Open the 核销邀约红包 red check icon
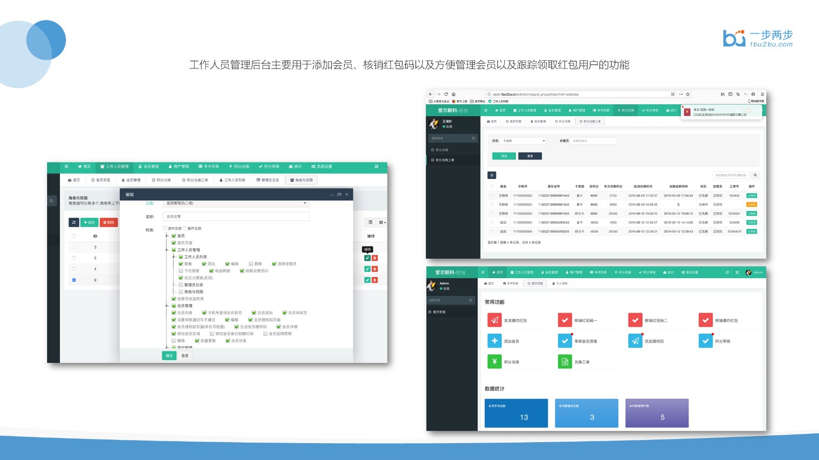This screenshot has height=460, width=819. point(705,320)
